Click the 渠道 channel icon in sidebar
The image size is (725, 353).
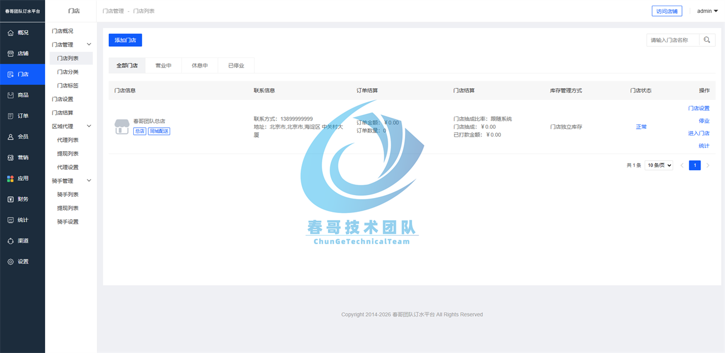(x=11, y=241)
